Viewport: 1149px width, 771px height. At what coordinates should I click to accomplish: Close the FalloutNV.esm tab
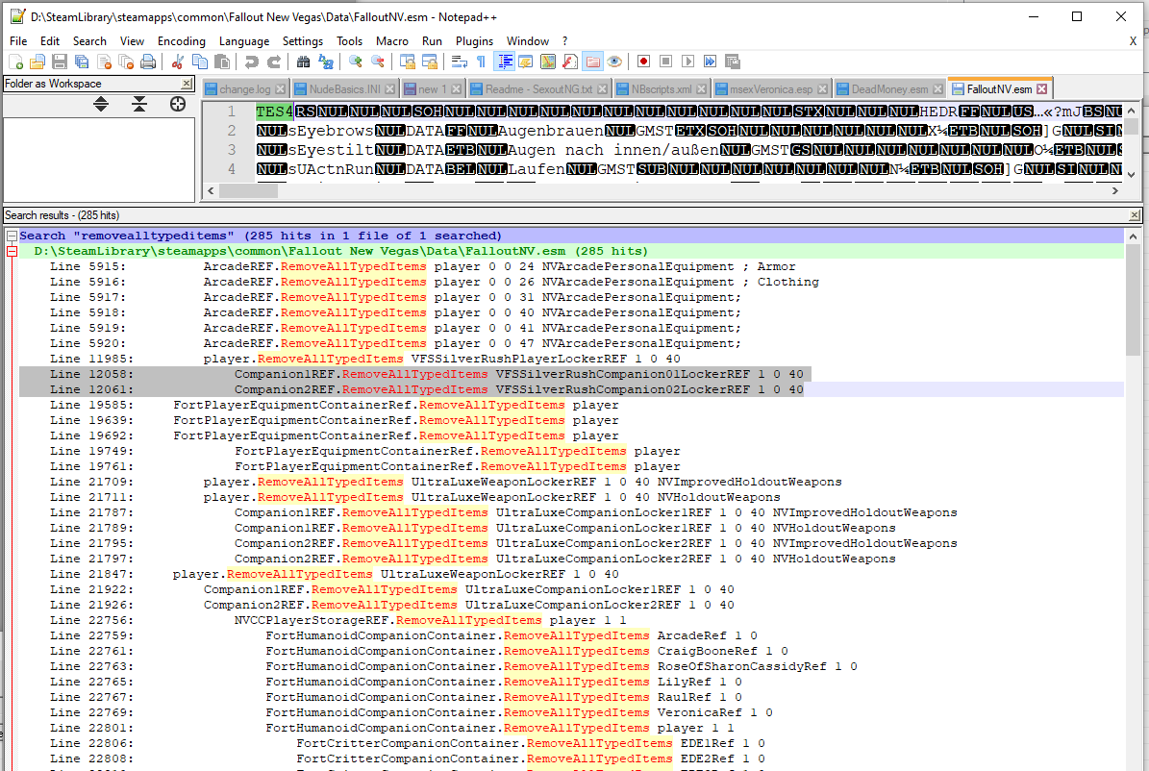pos(1042,89)
